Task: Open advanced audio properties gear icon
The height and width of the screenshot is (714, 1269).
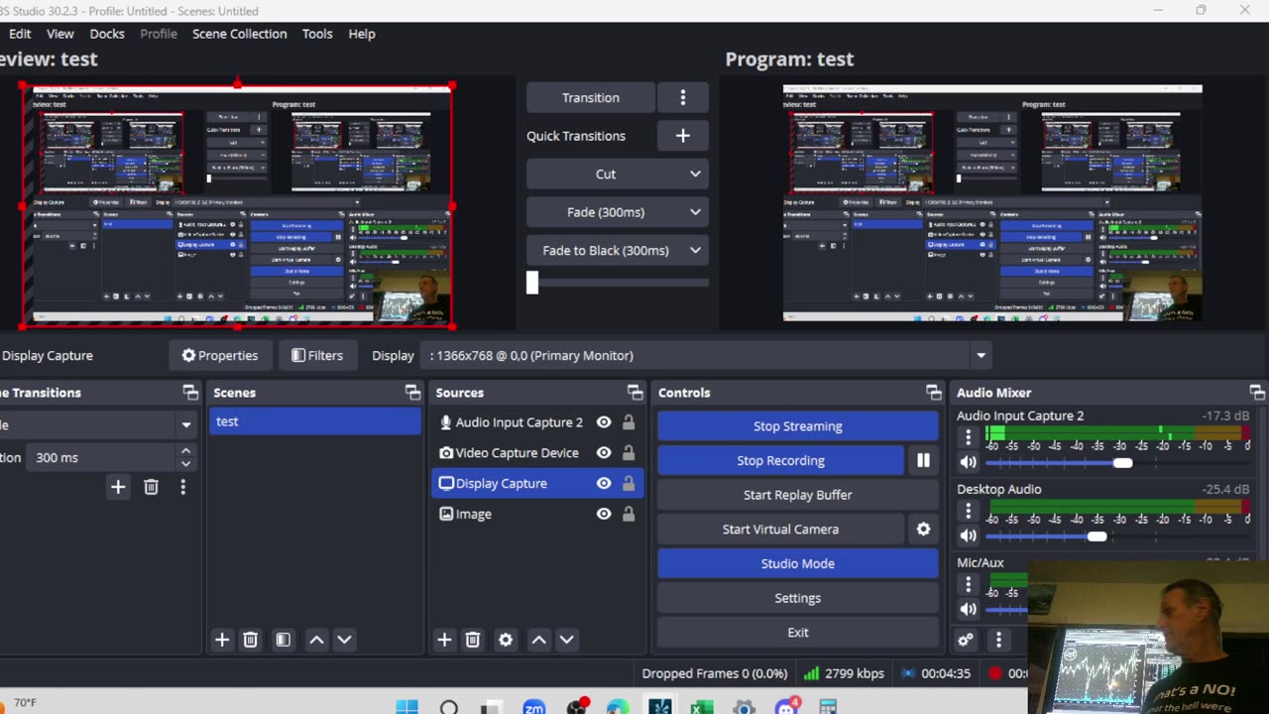Action: point(966,640)
